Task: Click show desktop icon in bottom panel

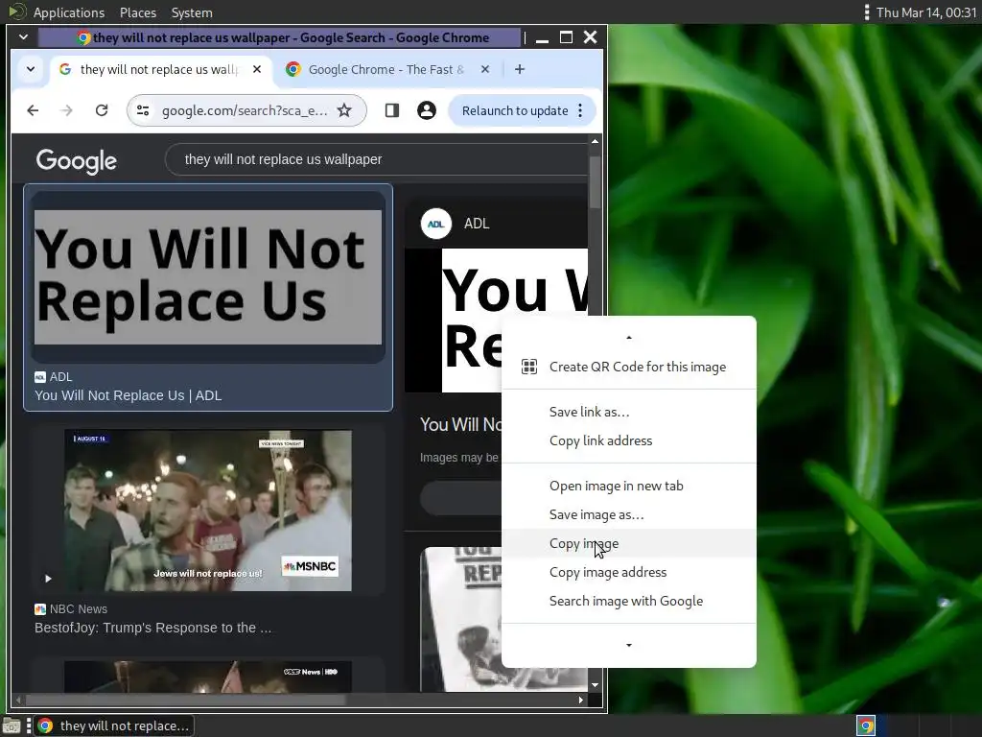Action: tap(12, 725)
